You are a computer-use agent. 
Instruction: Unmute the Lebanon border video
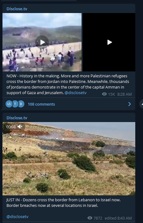[20, 127]
